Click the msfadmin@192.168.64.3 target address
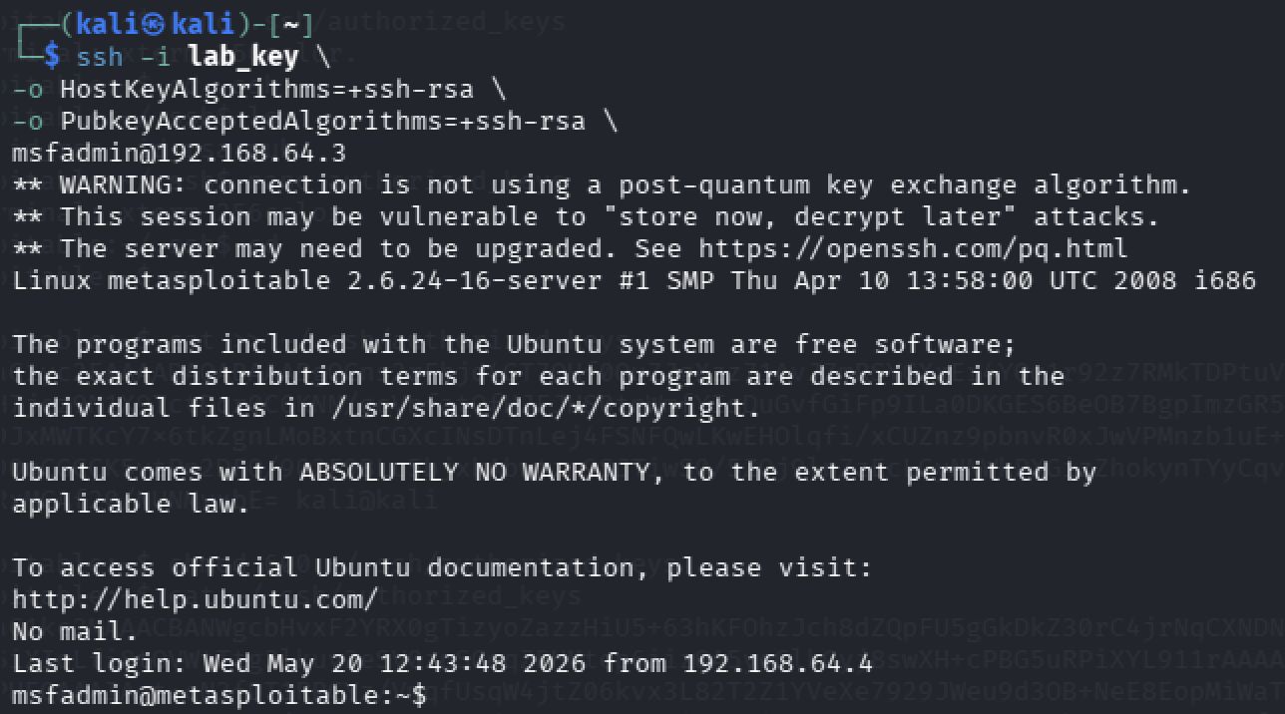Viewport: 1285px width, 714px height. click(180, 153)
